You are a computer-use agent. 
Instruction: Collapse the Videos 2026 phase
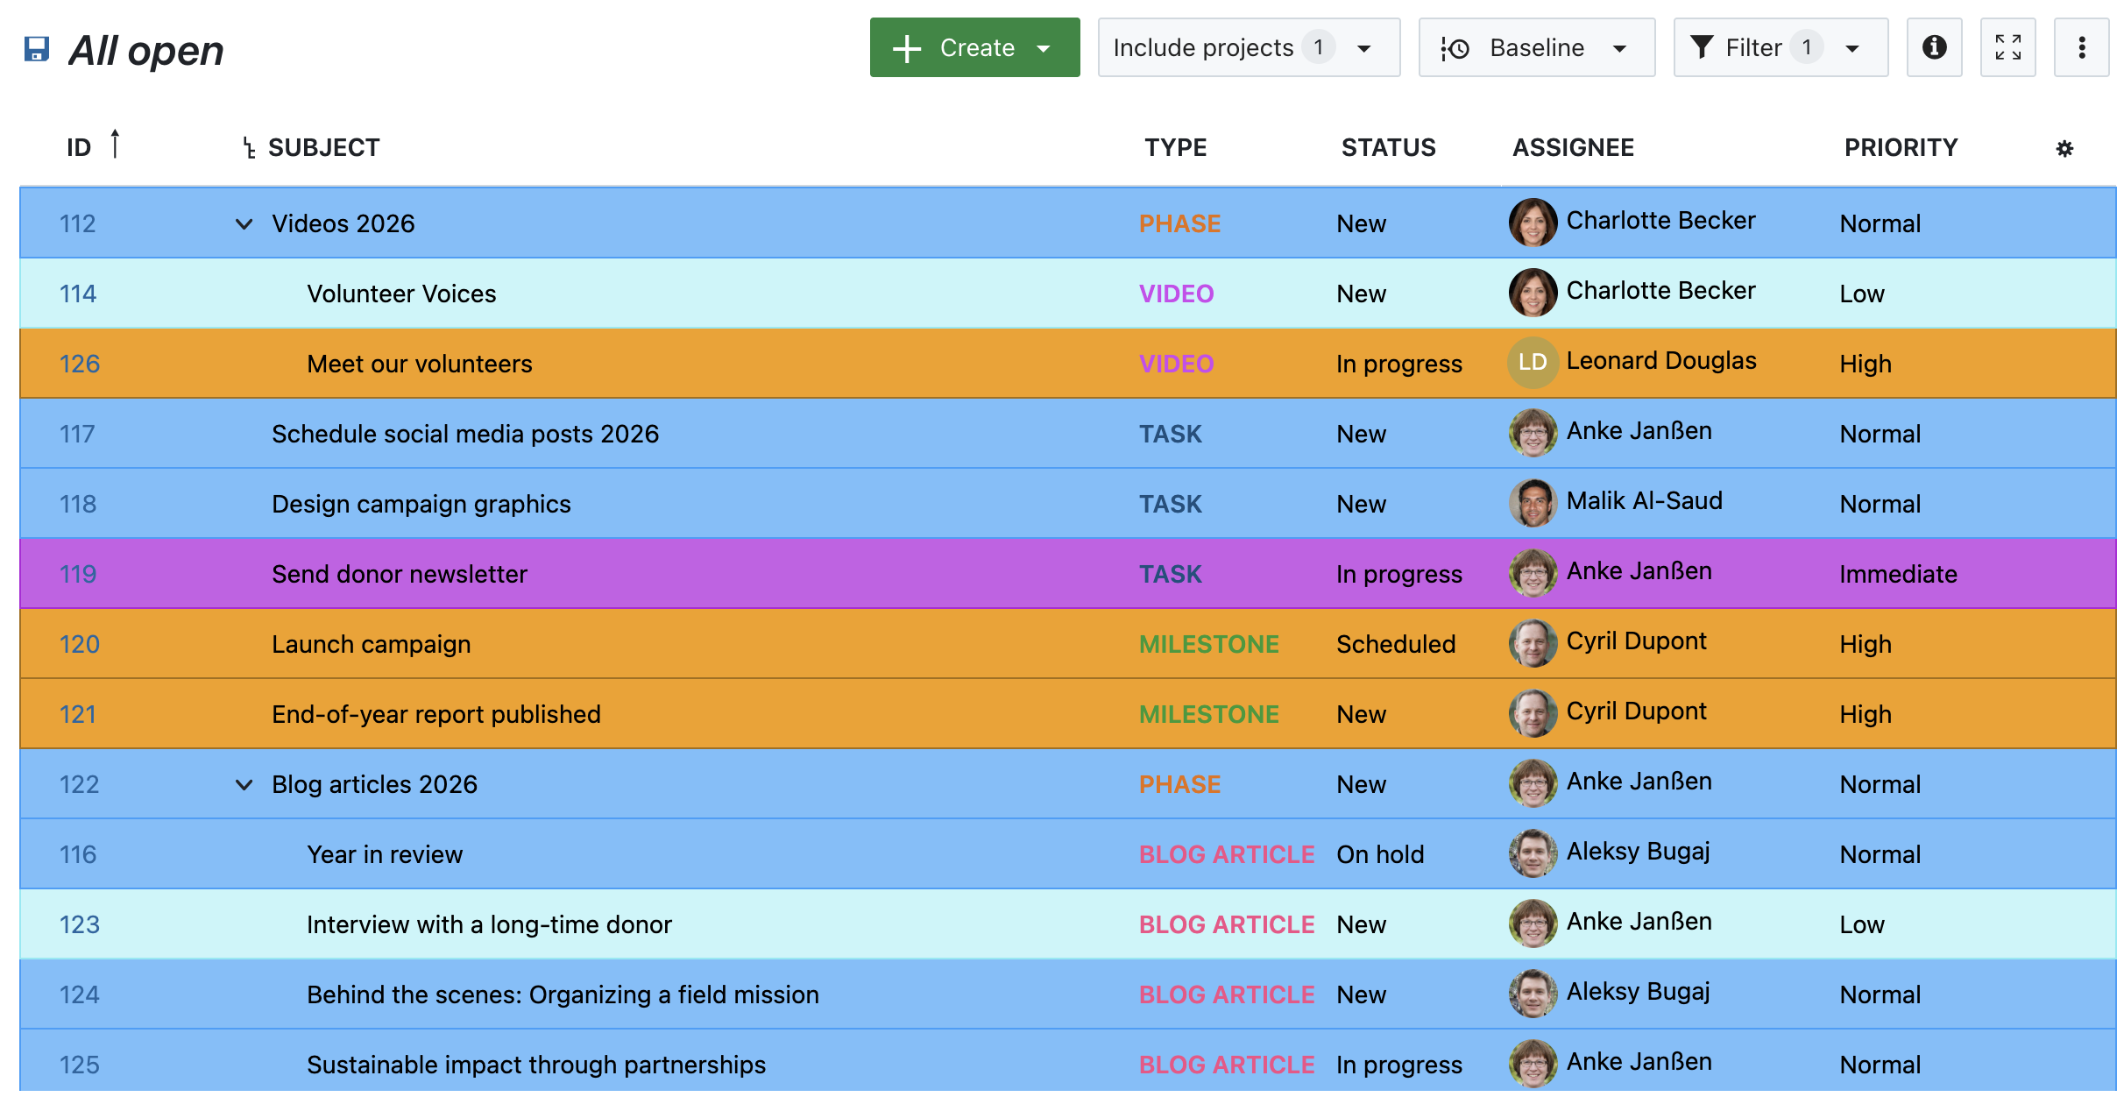tap(244, 223)
